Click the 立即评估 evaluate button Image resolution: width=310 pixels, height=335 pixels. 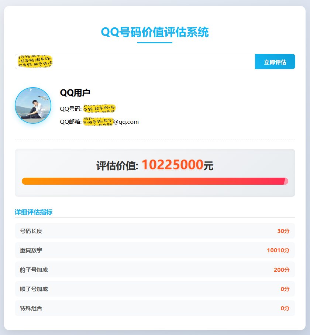point(275,62)
